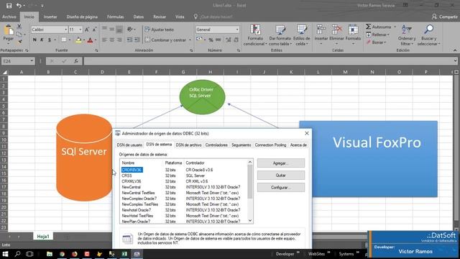This screenshot has width=460, height=259.
Task: Select the CRSS data source row
Action: [x=184, y=176]
